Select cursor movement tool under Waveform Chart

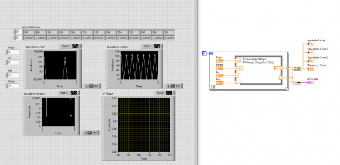pos(87,86)
